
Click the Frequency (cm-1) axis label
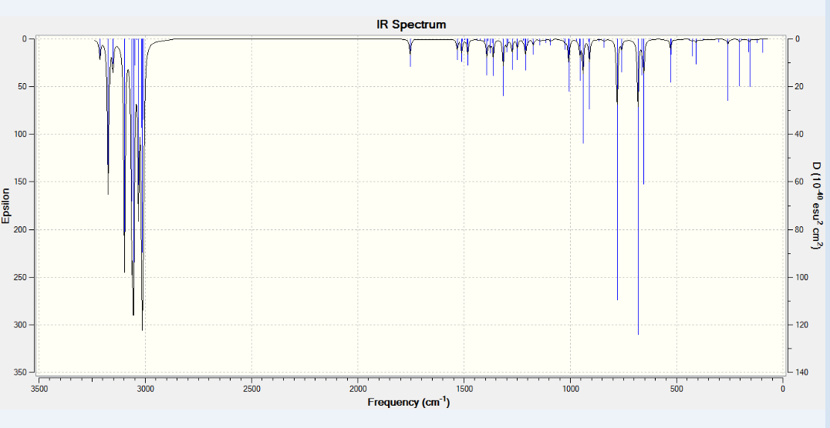pos(409,402)
